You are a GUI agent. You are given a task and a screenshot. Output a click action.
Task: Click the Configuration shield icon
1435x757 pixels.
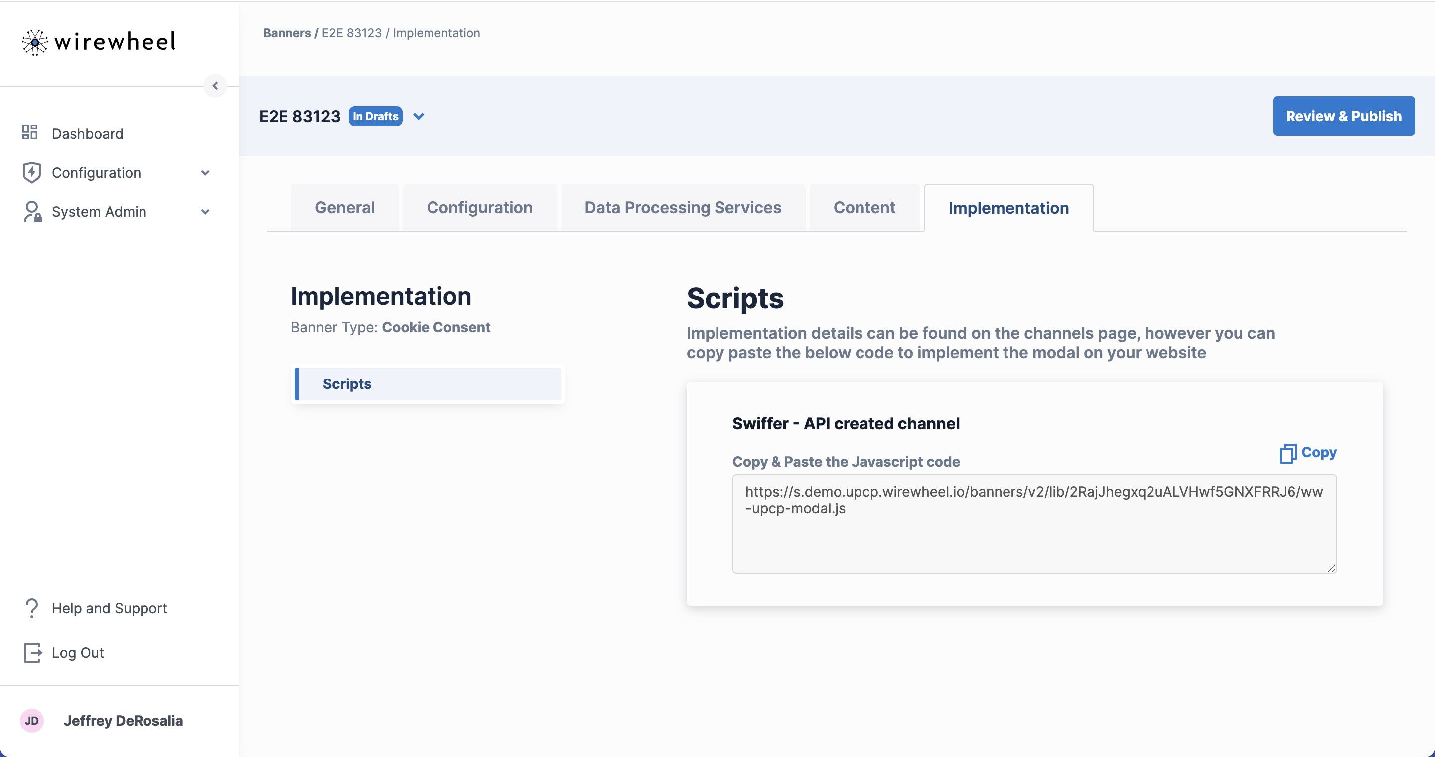click(32, 172)
